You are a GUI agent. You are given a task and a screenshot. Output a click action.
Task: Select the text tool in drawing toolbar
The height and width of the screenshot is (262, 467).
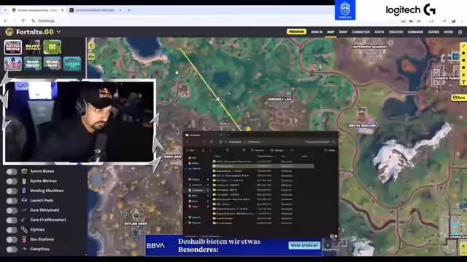(x=463, y=82)
